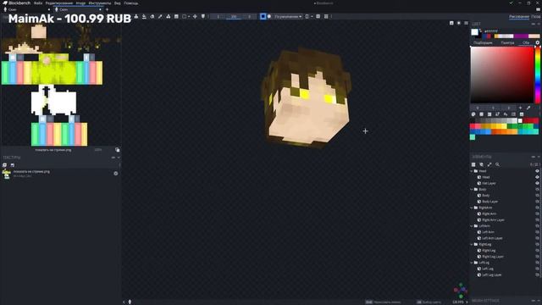Screen dimensions: 542x305
Task: Show the Body group
Action: pos(537,190)
